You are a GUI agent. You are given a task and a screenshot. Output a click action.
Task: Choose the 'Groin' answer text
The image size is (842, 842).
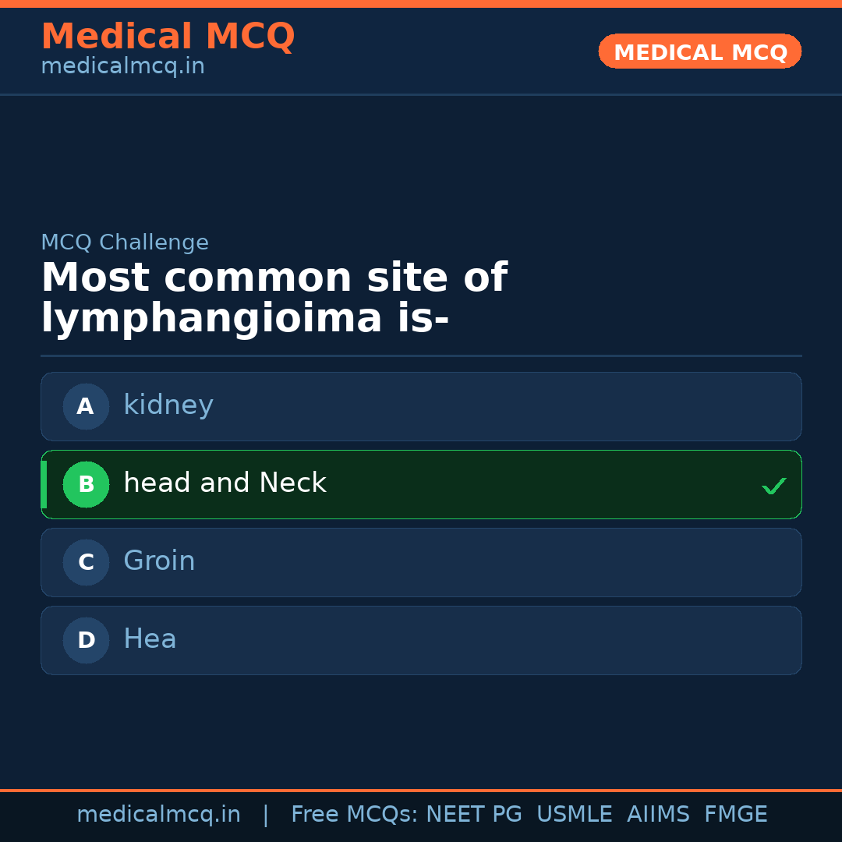click(159, 561)
